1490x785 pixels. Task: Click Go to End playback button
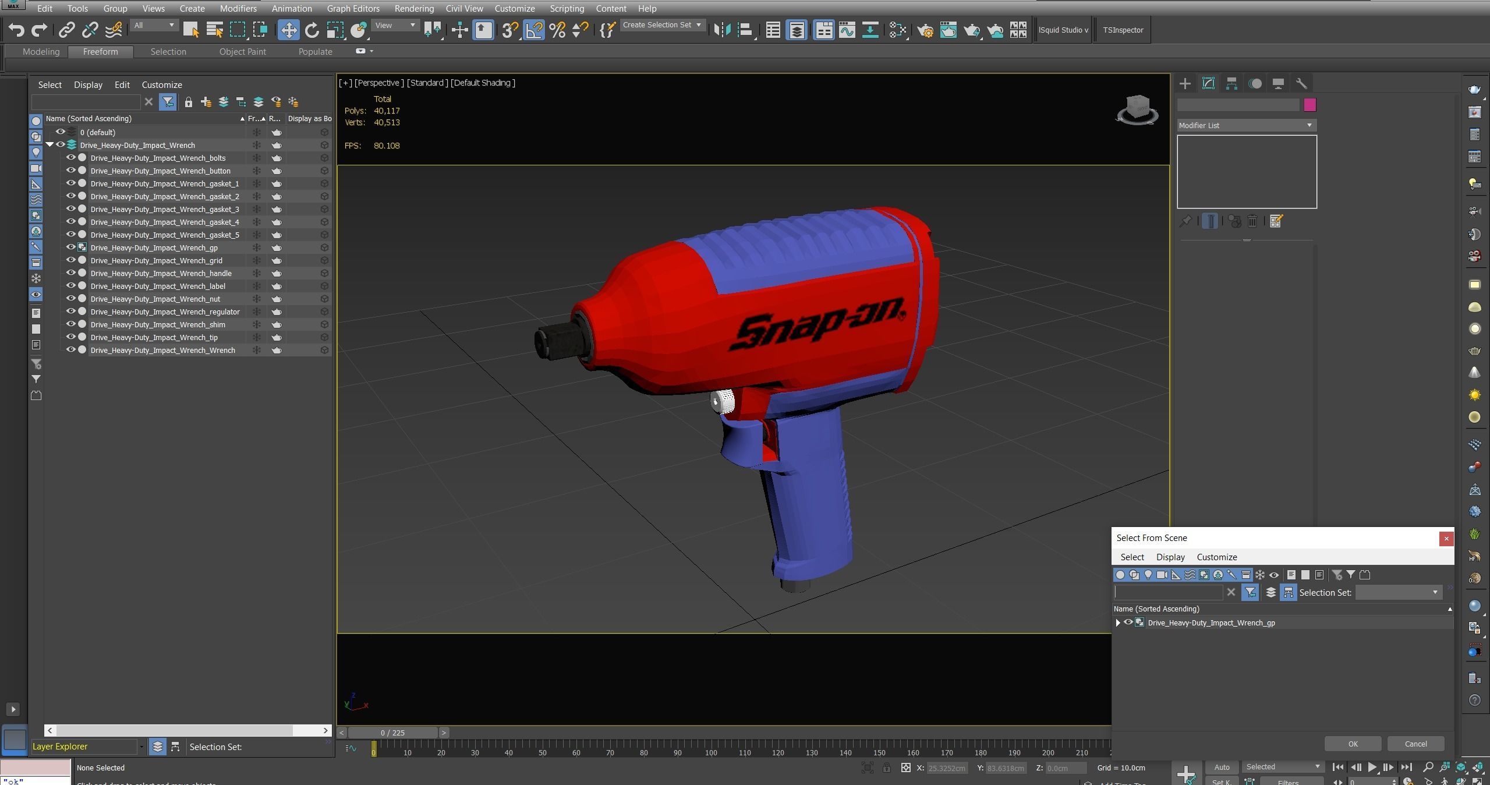click(1406, 767)
